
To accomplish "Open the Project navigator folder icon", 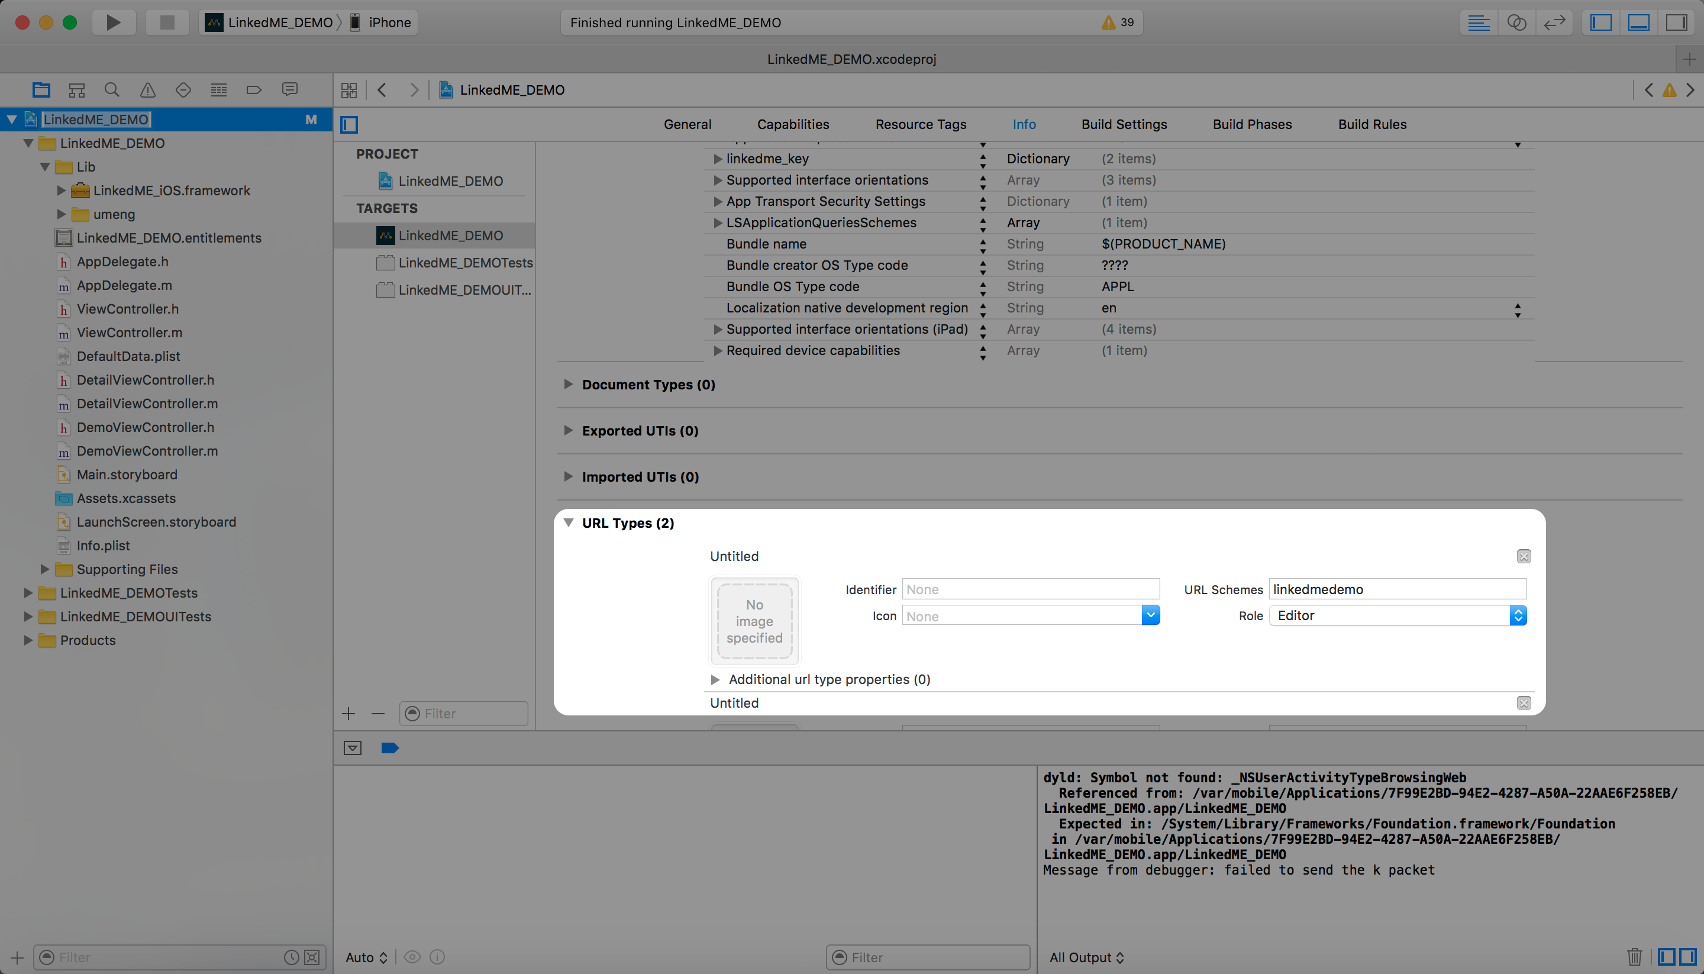I will point(41,89).
